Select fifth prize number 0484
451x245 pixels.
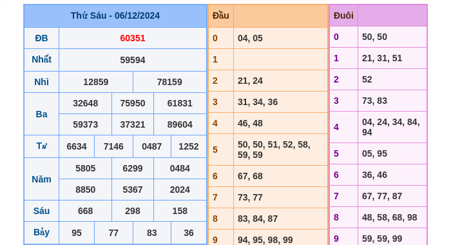[180, 168]
